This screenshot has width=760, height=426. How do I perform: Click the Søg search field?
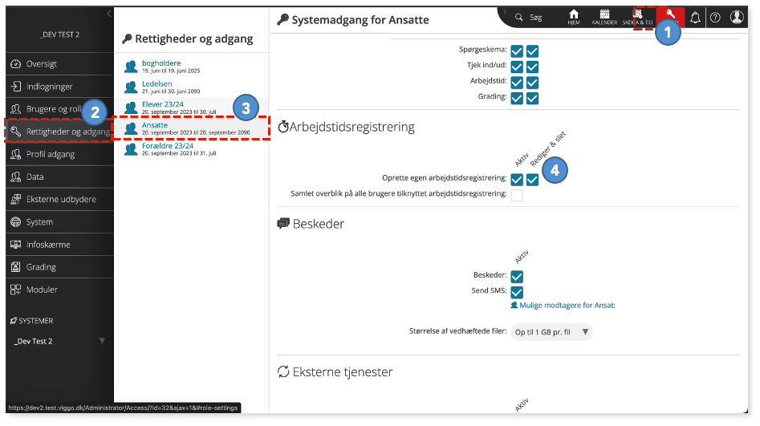click(535, 18)
